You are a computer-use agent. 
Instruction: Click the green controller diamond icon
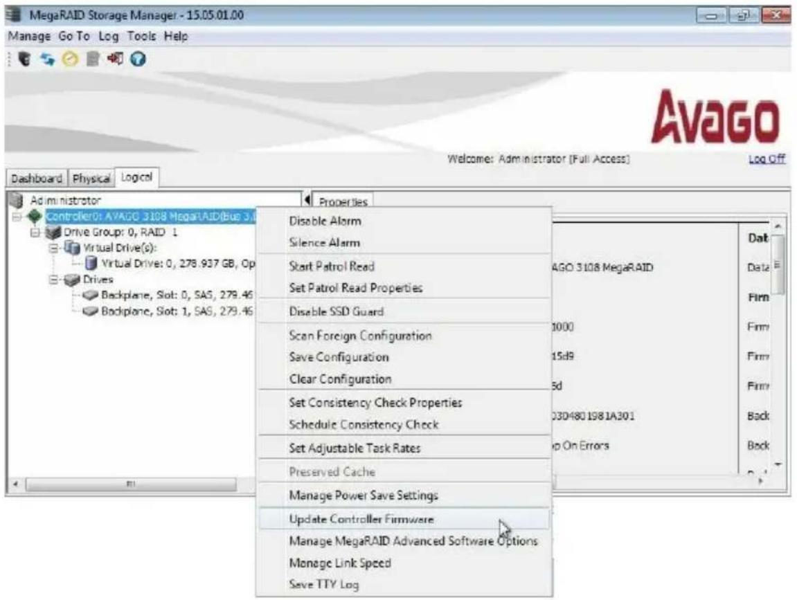[x=35, y=217]
